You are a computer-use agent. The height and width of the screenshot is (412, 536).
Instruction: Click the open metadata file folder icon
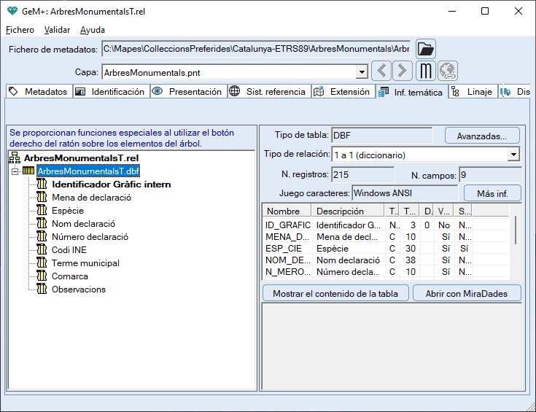(x=426, y=49)
